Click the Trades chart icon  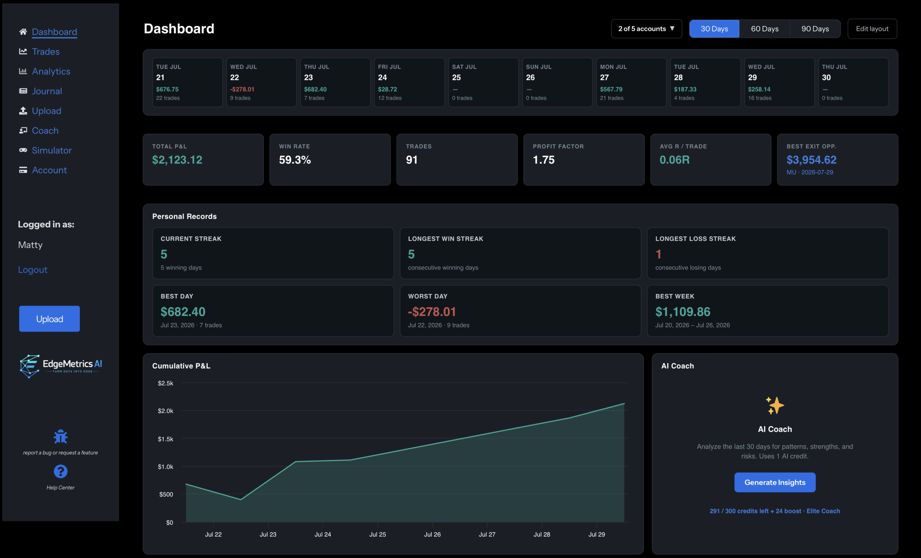pyautogui.click(x=23, y=51)
